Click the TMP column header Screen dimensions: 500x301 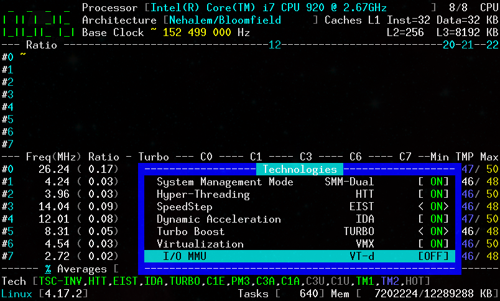click(x=465, y=157)
